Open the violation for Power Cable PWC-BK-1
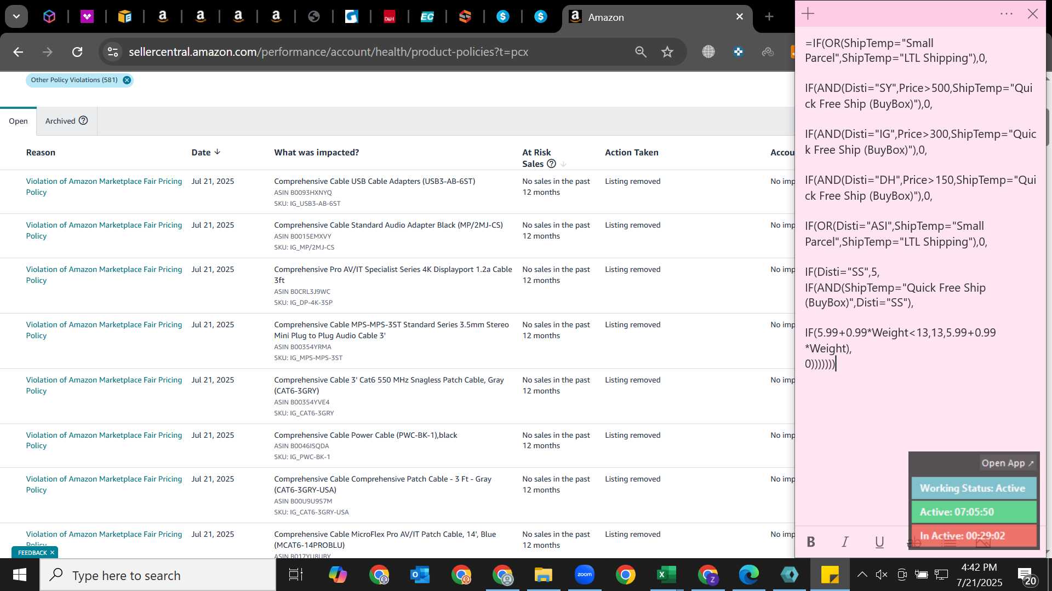1052x591 pixels. [104, 441]
